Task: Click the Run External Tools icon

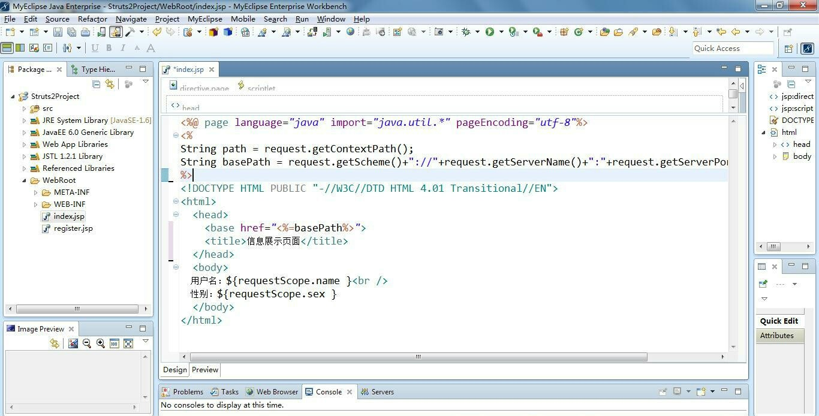Action: (537, 32)
